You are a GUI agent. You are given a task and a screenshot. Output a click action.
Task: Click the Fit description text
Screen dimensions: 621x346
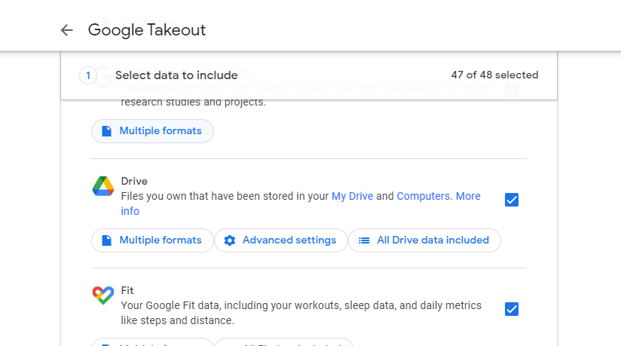click(x=301, y=313)
